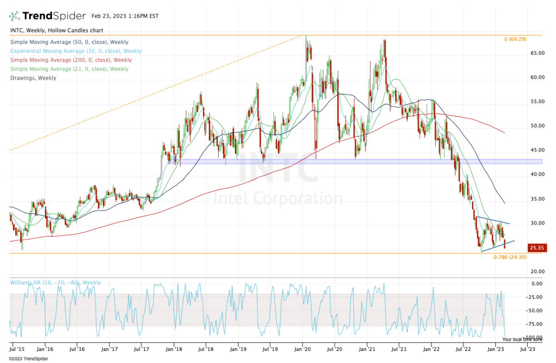Click the 35.00 price axis label
556x363 pixels.
[x=537, y=199]
